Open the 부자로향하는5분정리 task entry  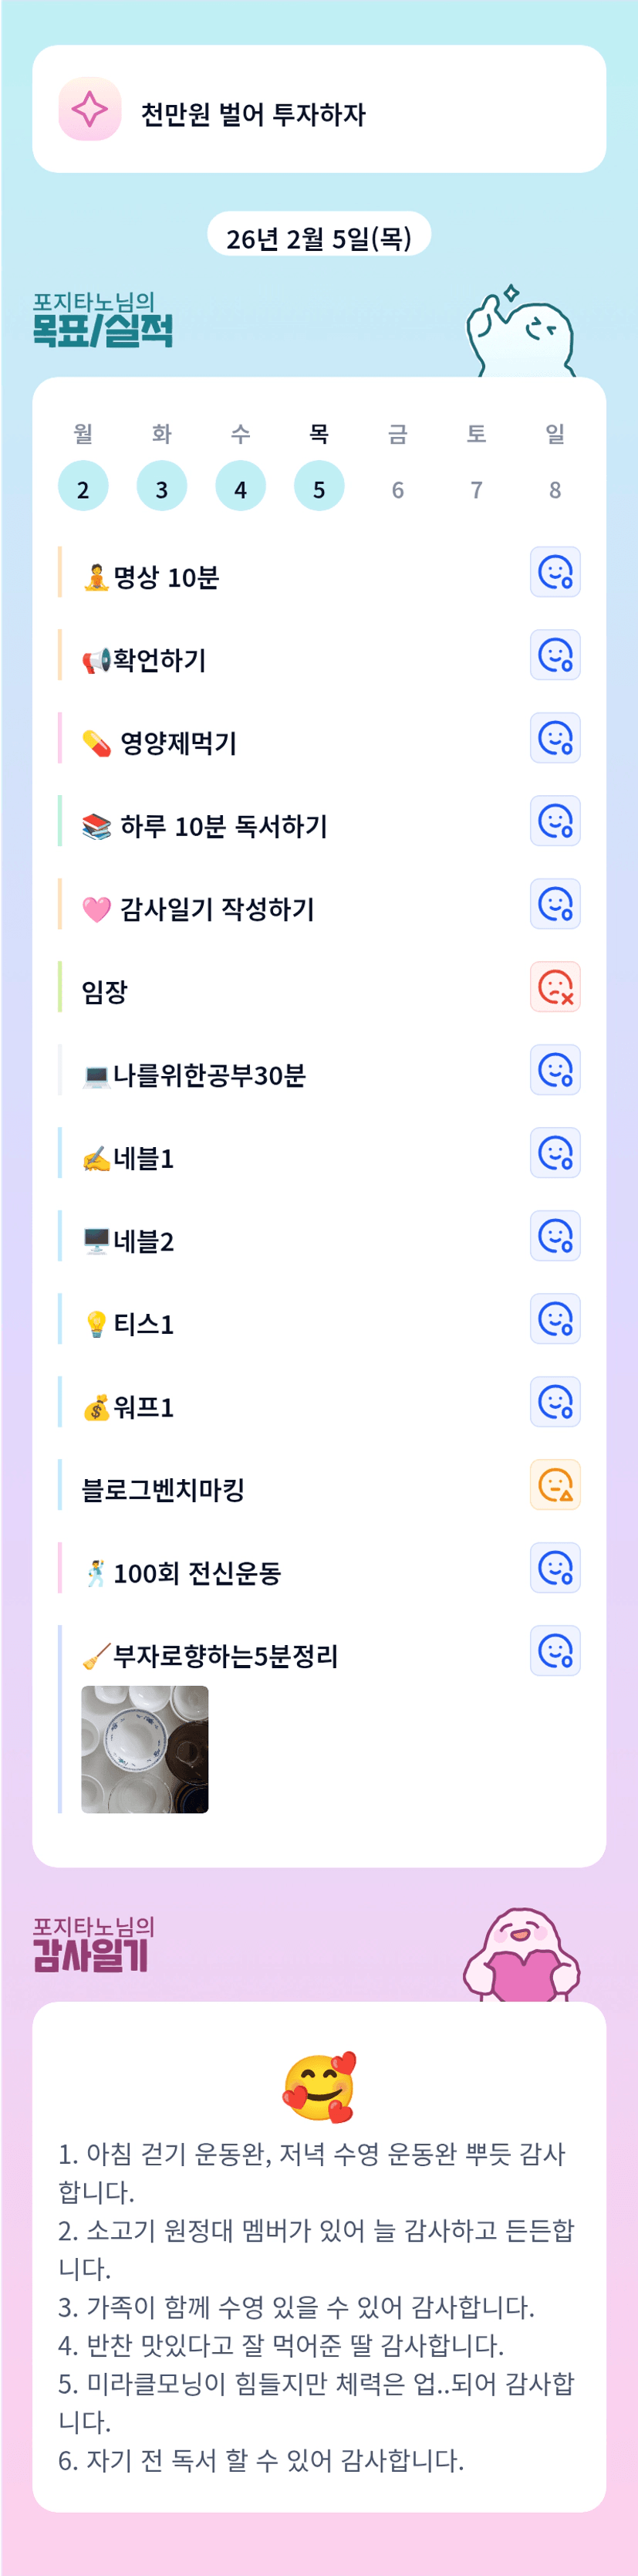(225, 1657)
